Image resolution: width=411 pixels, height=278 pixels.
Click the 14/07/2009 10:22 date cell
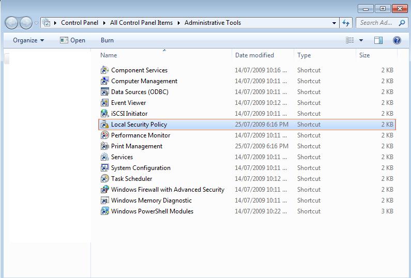(x=261, y=211)
